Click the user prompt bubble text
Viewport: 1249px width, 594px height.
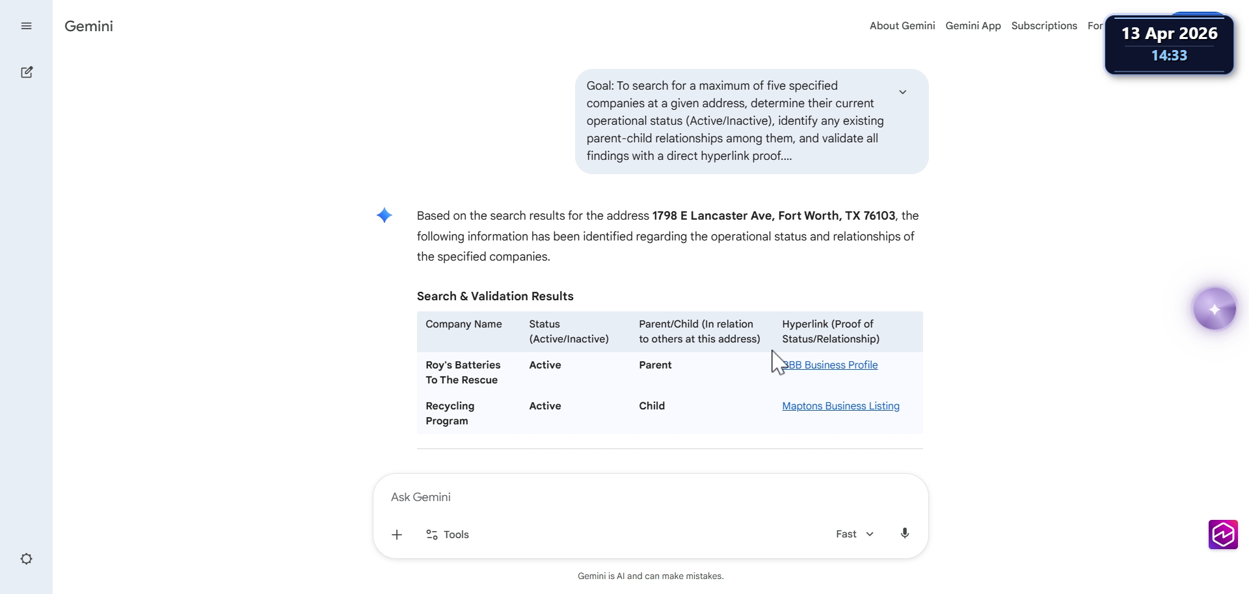tap(735, 121)
